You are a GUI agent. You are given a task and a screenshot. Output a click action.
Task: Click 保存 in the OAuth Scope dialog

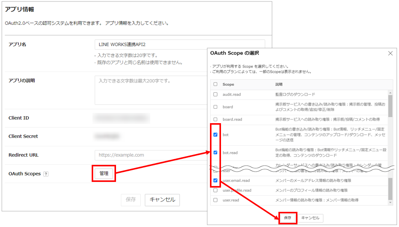[x=288, y=218]
